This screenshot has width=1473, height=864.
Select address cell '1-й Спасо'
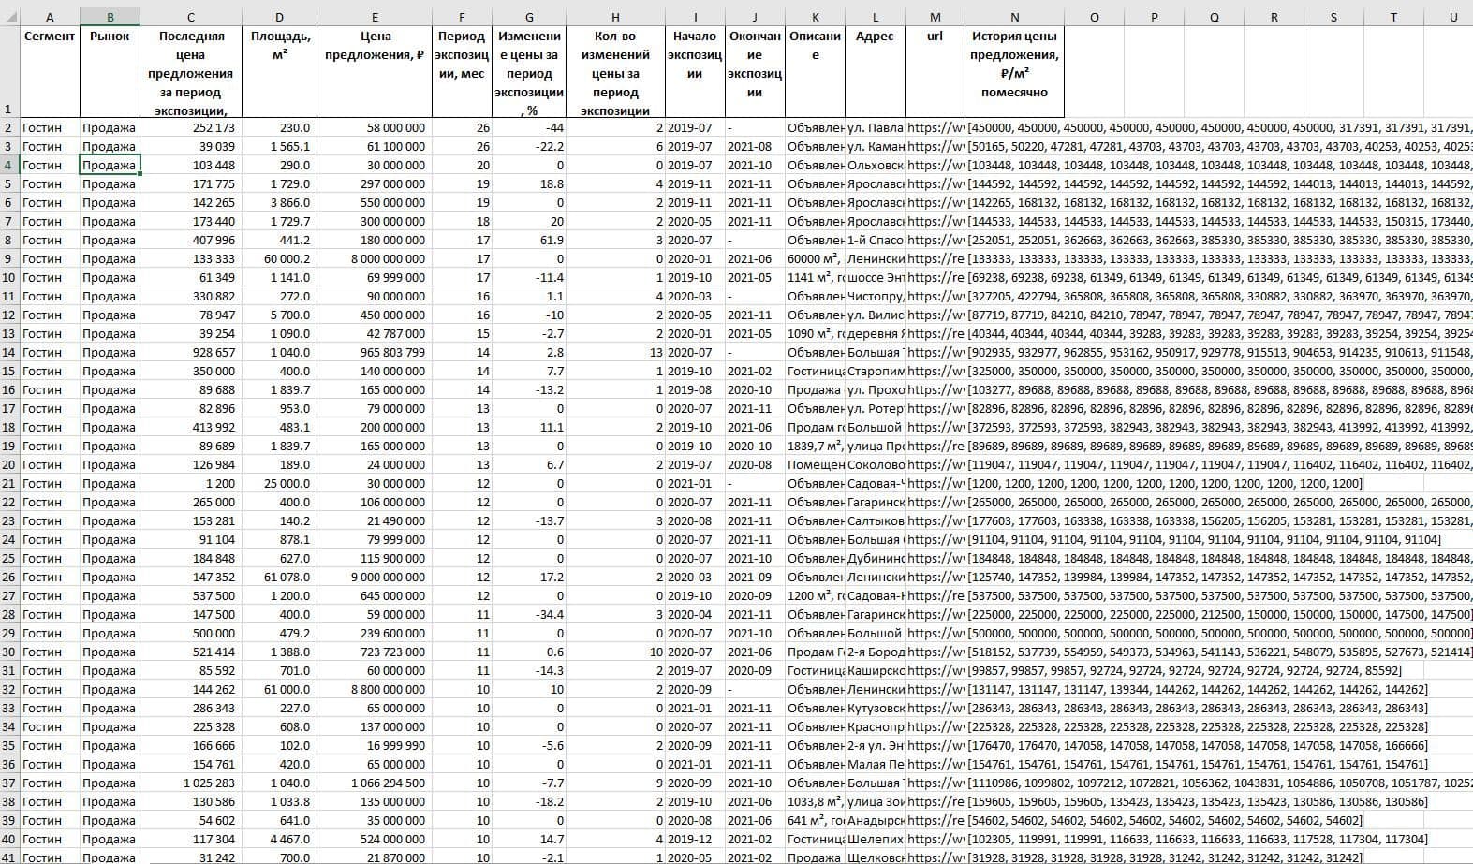point(875,240)
